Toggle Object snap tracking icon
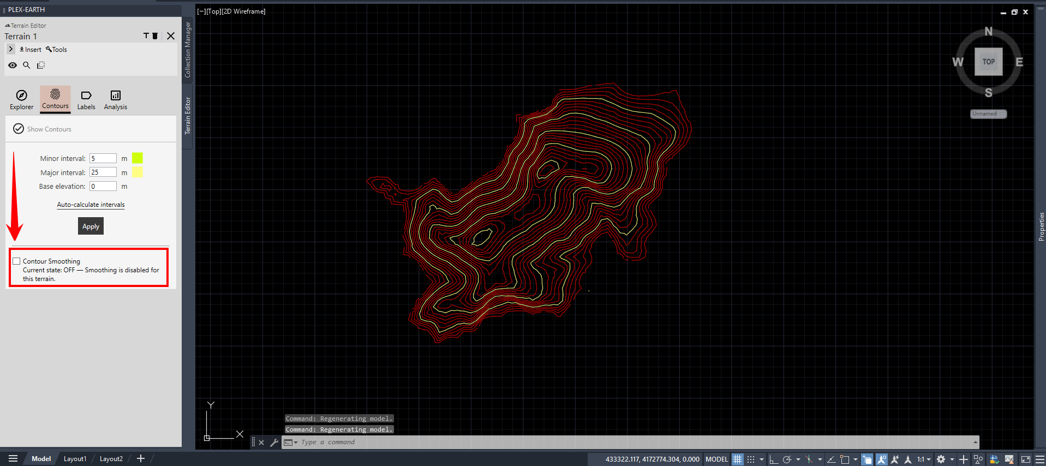 (832, 459)
